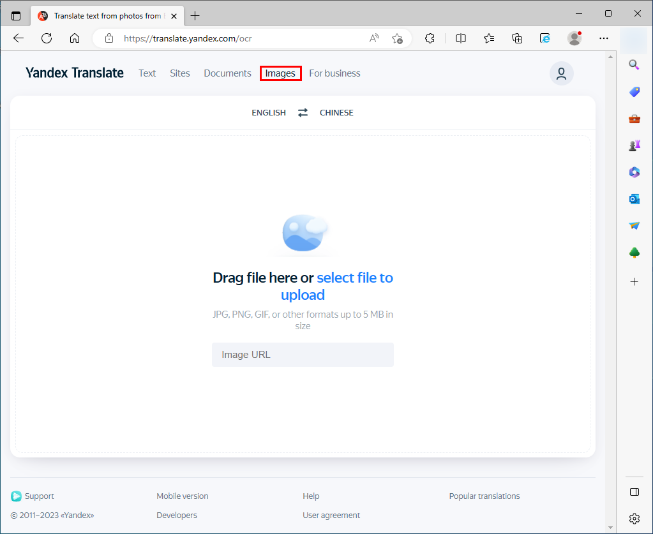The height and width of the screenshot is (534, 653).
Task: Swap English and Chinese languages
Action: [303, 113]
